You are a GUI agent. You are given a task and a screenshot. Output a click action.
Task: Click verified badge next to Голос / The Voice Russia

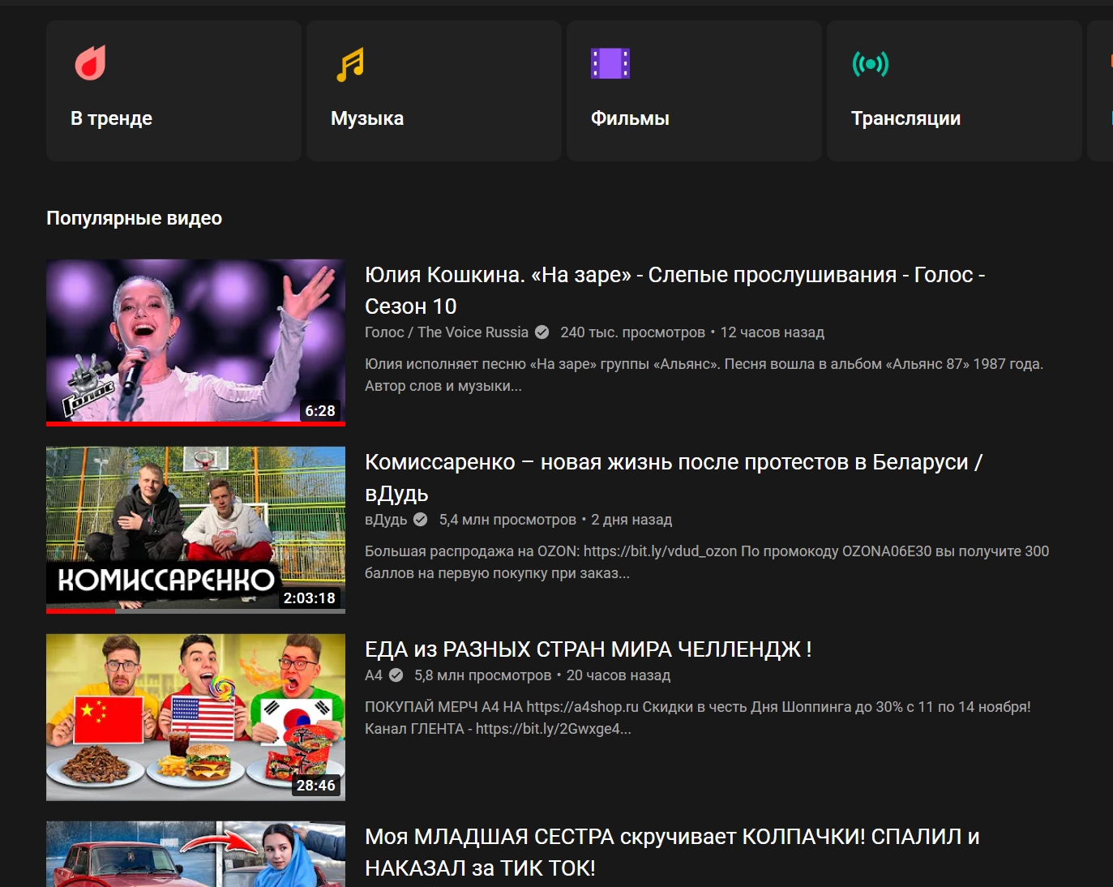click(x=542, y=332)
